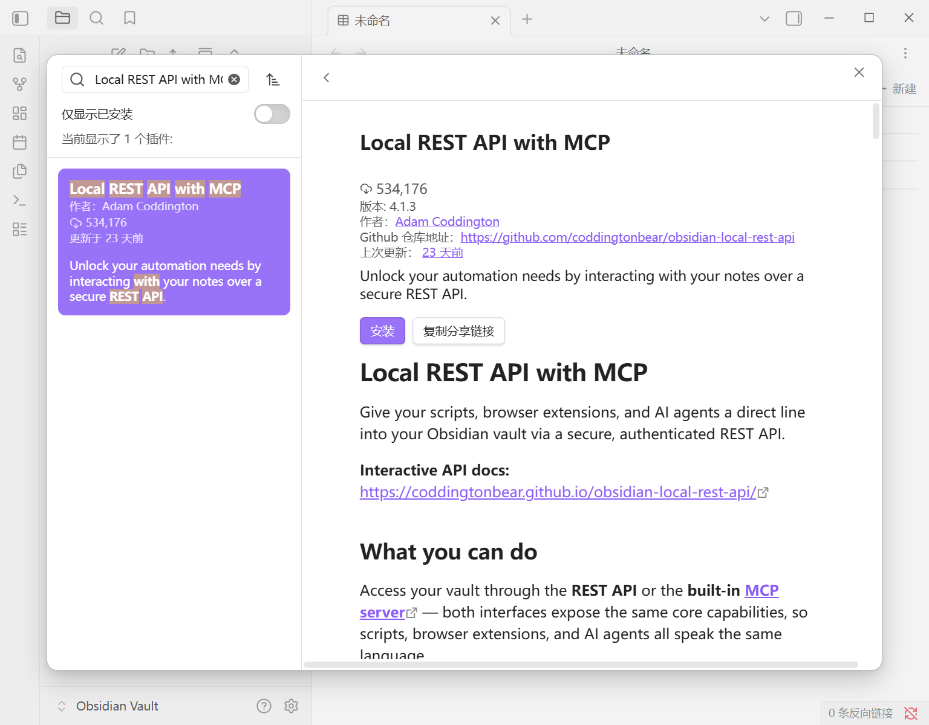
Task: Open daily note calendar ribbon icon
Action: pos(19,142)
